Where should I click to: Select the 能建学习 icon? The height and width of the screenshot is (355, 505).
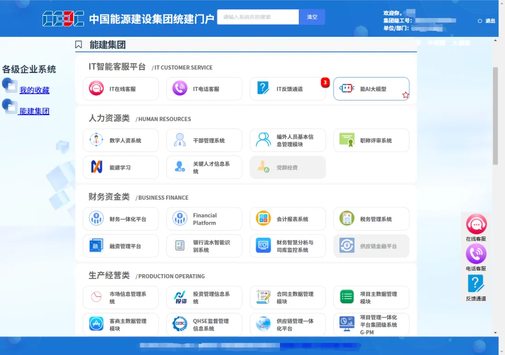(x=121, y=167)
